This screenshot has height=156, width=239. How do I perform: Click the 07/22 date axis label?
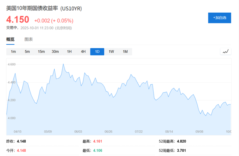tap(139, 132)
